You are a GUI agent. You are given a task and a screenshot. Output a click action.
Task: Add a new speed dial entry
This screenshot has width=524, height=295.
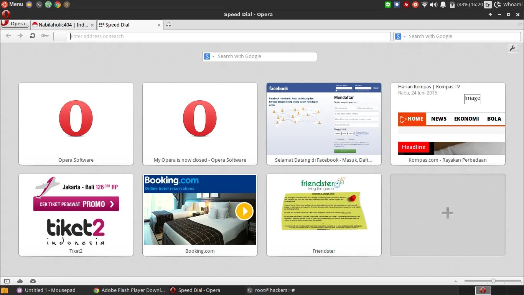[448, 215]
